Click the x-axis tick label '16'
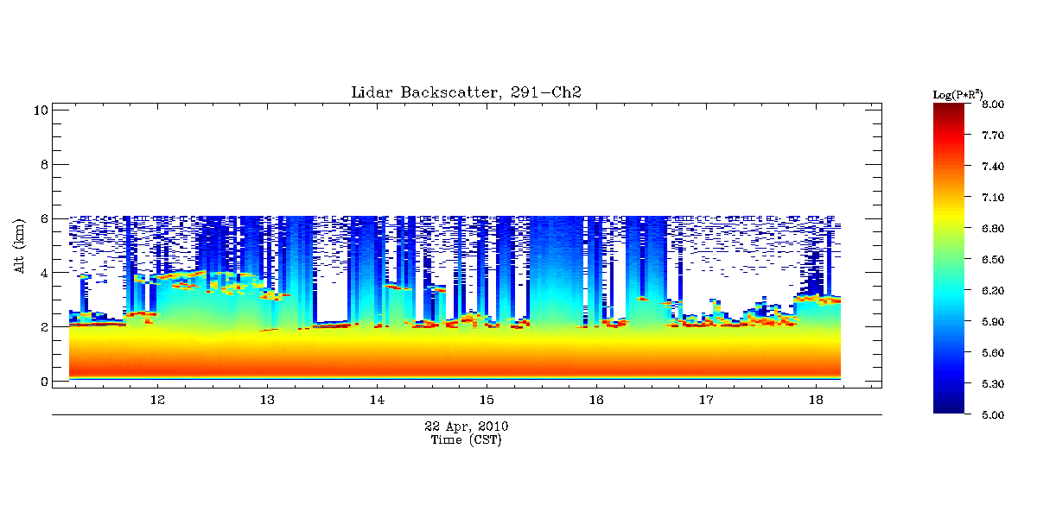The image size is (1037, 518). pyautogui.click(x=596, y=400)
